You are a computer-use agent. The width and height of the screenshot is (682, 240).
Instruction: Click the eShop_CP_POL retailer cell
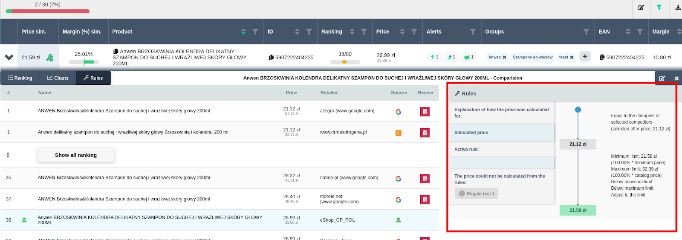point(337,220)
